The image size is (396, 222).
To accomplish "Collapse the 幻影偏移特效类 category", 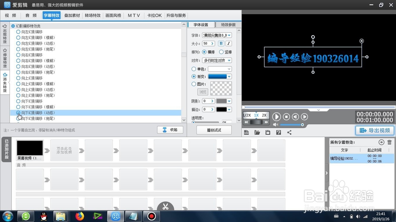I will [13, 26].
